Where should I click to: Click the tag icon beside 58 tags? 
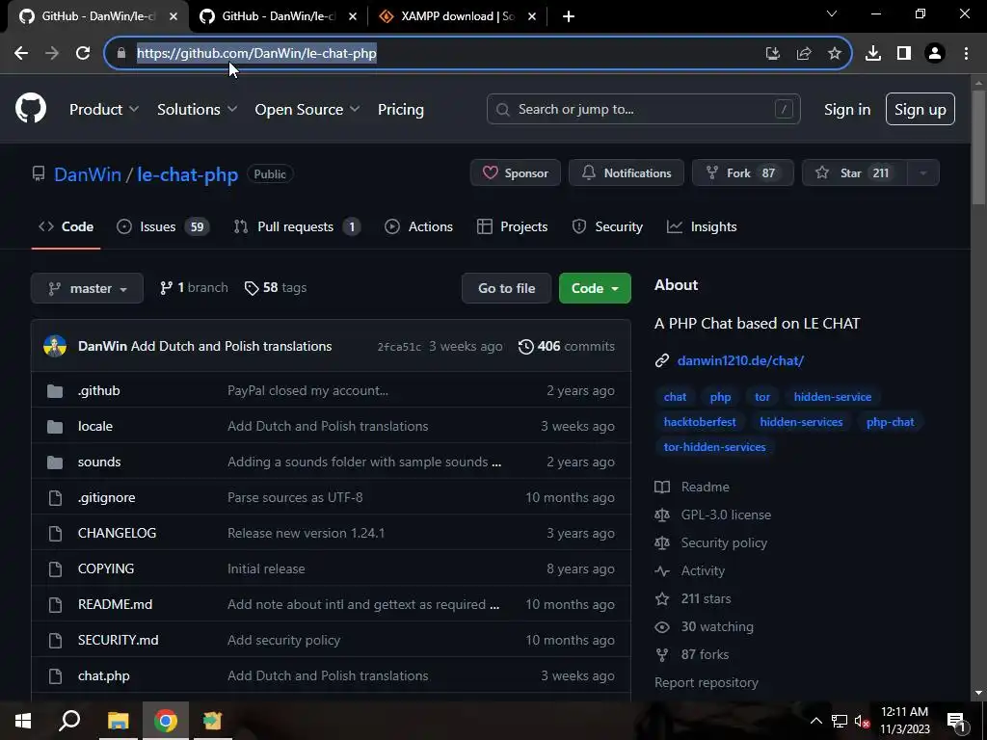(252, 288)
